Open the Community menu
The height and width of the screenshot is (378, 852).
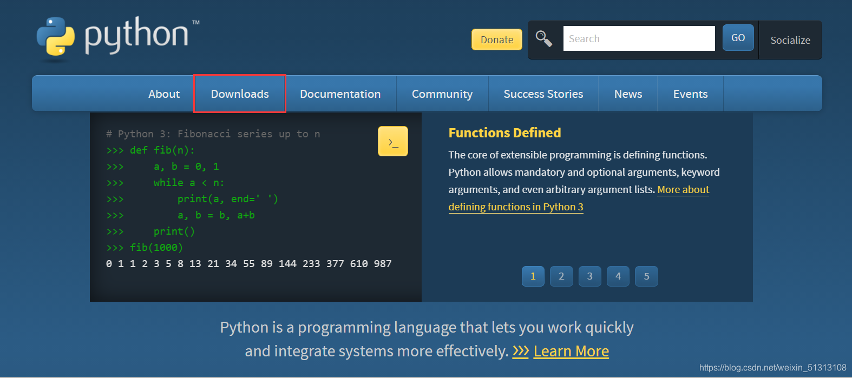click(442, 94)
